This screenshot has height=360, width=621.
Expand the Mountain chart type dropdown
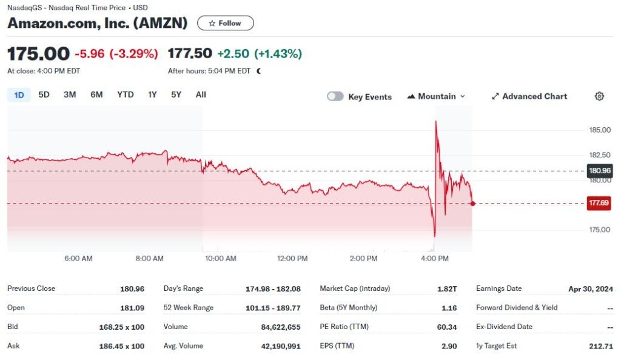437,96
